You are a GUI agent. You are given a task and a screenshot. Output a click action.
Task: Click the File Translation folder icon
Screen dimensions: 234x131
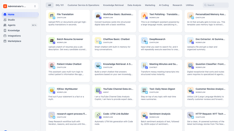pos(52,16)
